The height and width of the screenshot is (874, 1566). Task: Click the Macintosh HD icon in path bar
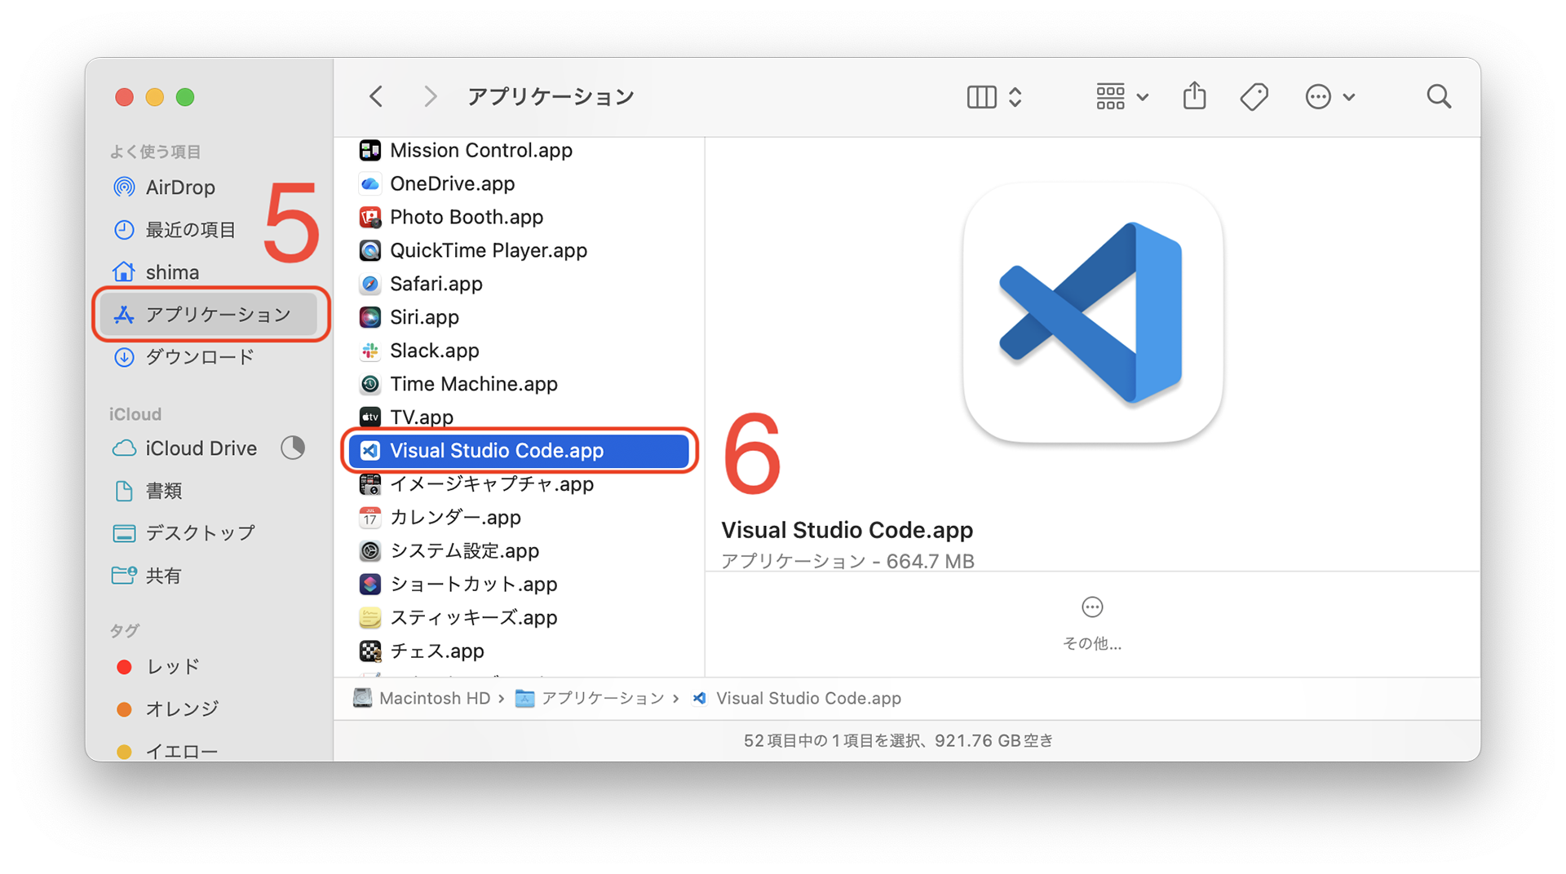361,698
